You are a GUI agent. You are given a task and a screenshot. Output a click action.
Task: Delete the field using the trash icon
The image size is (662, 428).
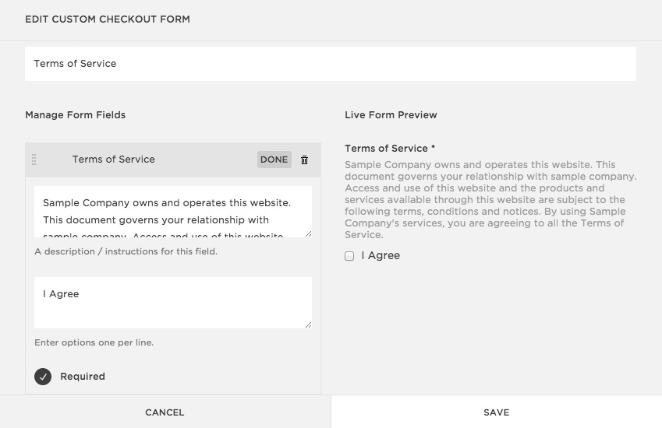(x=304, y=160)
